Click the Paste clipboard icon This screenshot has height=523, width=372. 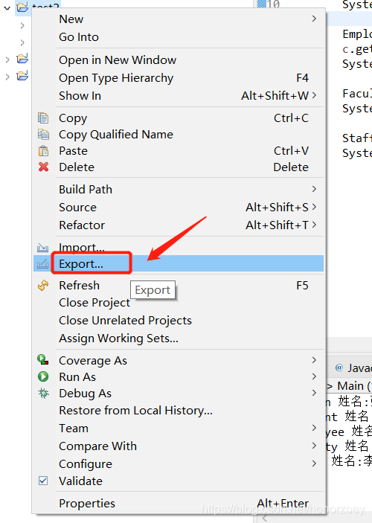43,151
